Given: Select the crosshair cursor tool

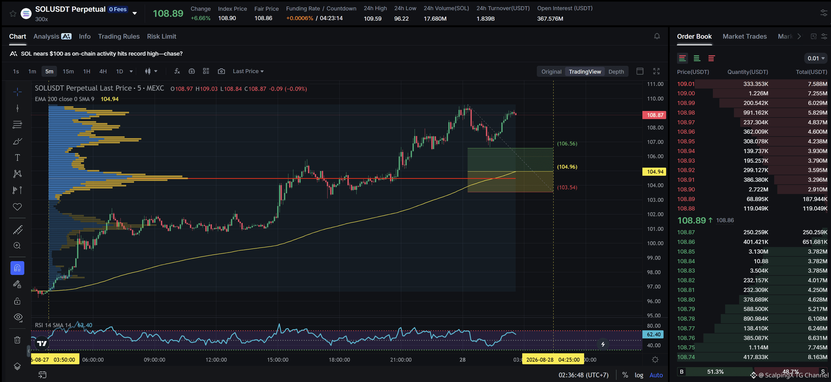Looking at the screenshot, I should (x=18, y=92).
